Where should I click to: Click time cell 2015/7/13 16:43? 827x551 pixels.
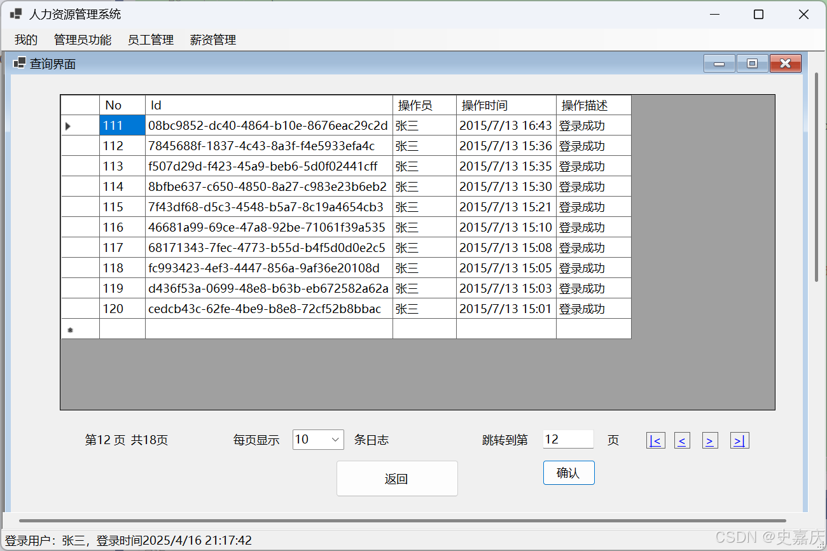click(x=506, y=125)
